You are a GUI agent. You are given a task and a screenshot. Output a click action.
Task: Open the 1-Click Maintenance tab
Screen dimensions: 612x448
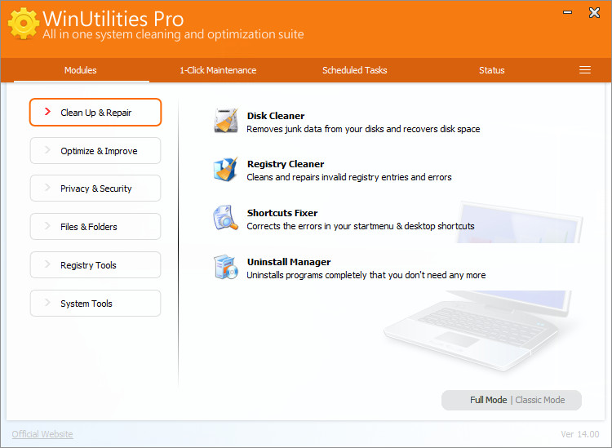pos(218,70)
